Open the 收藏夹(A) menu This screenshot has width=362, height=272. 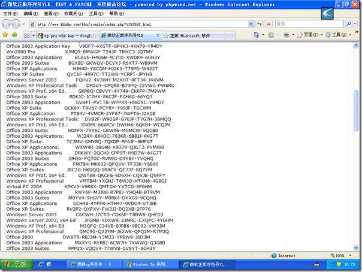point(73,14)
